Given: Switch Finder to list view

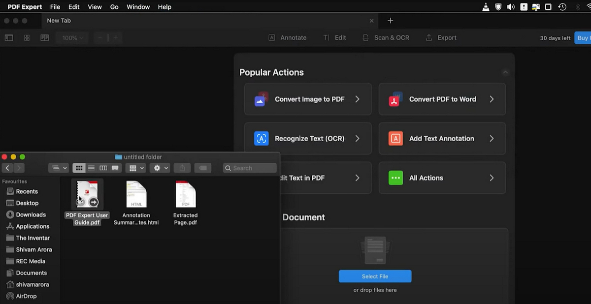Looking at the screenshot, I should (91, 168).
